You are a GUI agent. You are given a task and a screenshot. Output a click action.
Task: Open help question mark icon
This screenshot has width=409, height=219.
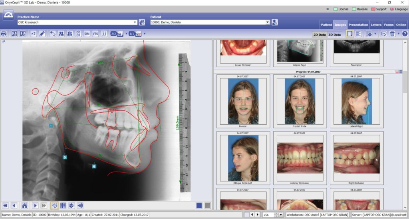[x=405, y=34]
